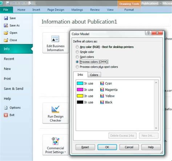Click the Close folder icon
Screen dimensions: 172x161
click(x=6, y=40)
